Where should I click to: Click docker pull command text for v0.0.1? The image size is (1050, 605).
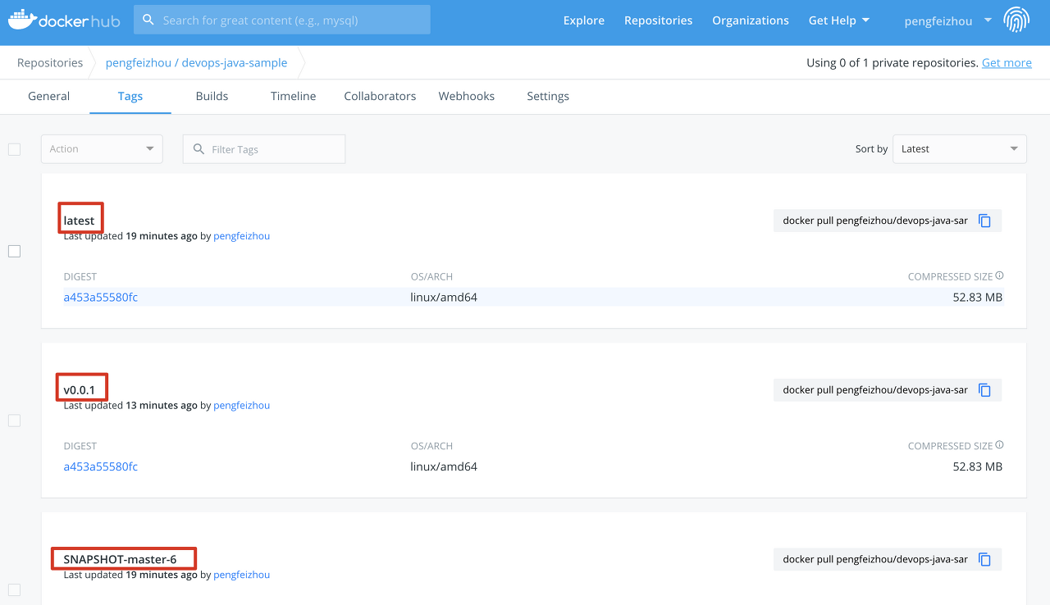point(875,390)
